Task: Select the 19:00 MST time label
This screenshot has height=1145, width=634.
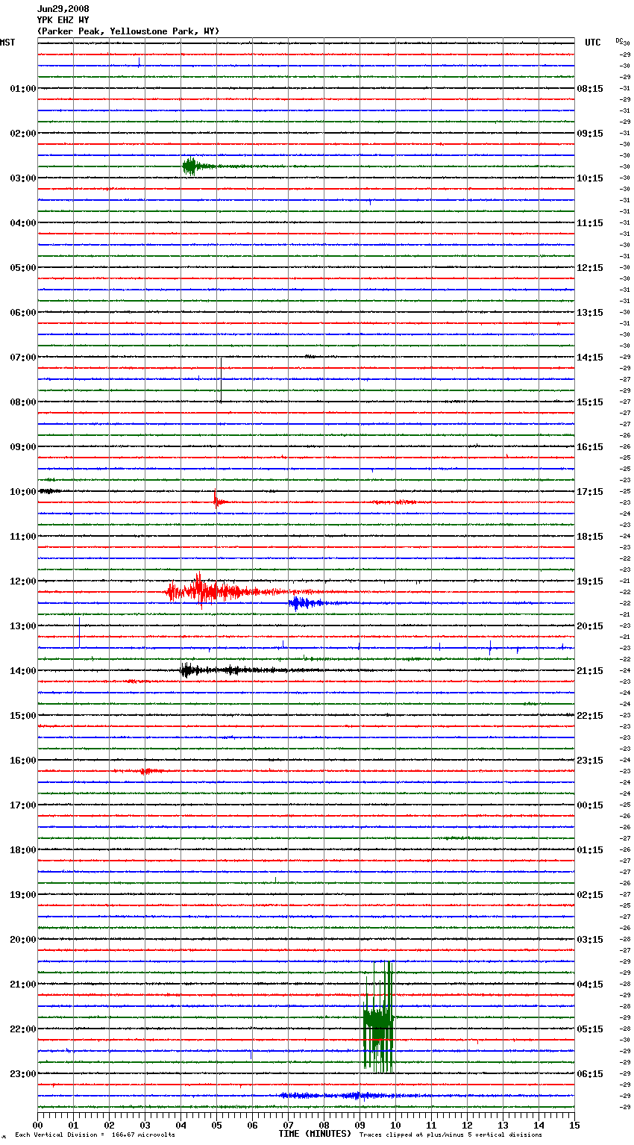Action: pos(22,895)
